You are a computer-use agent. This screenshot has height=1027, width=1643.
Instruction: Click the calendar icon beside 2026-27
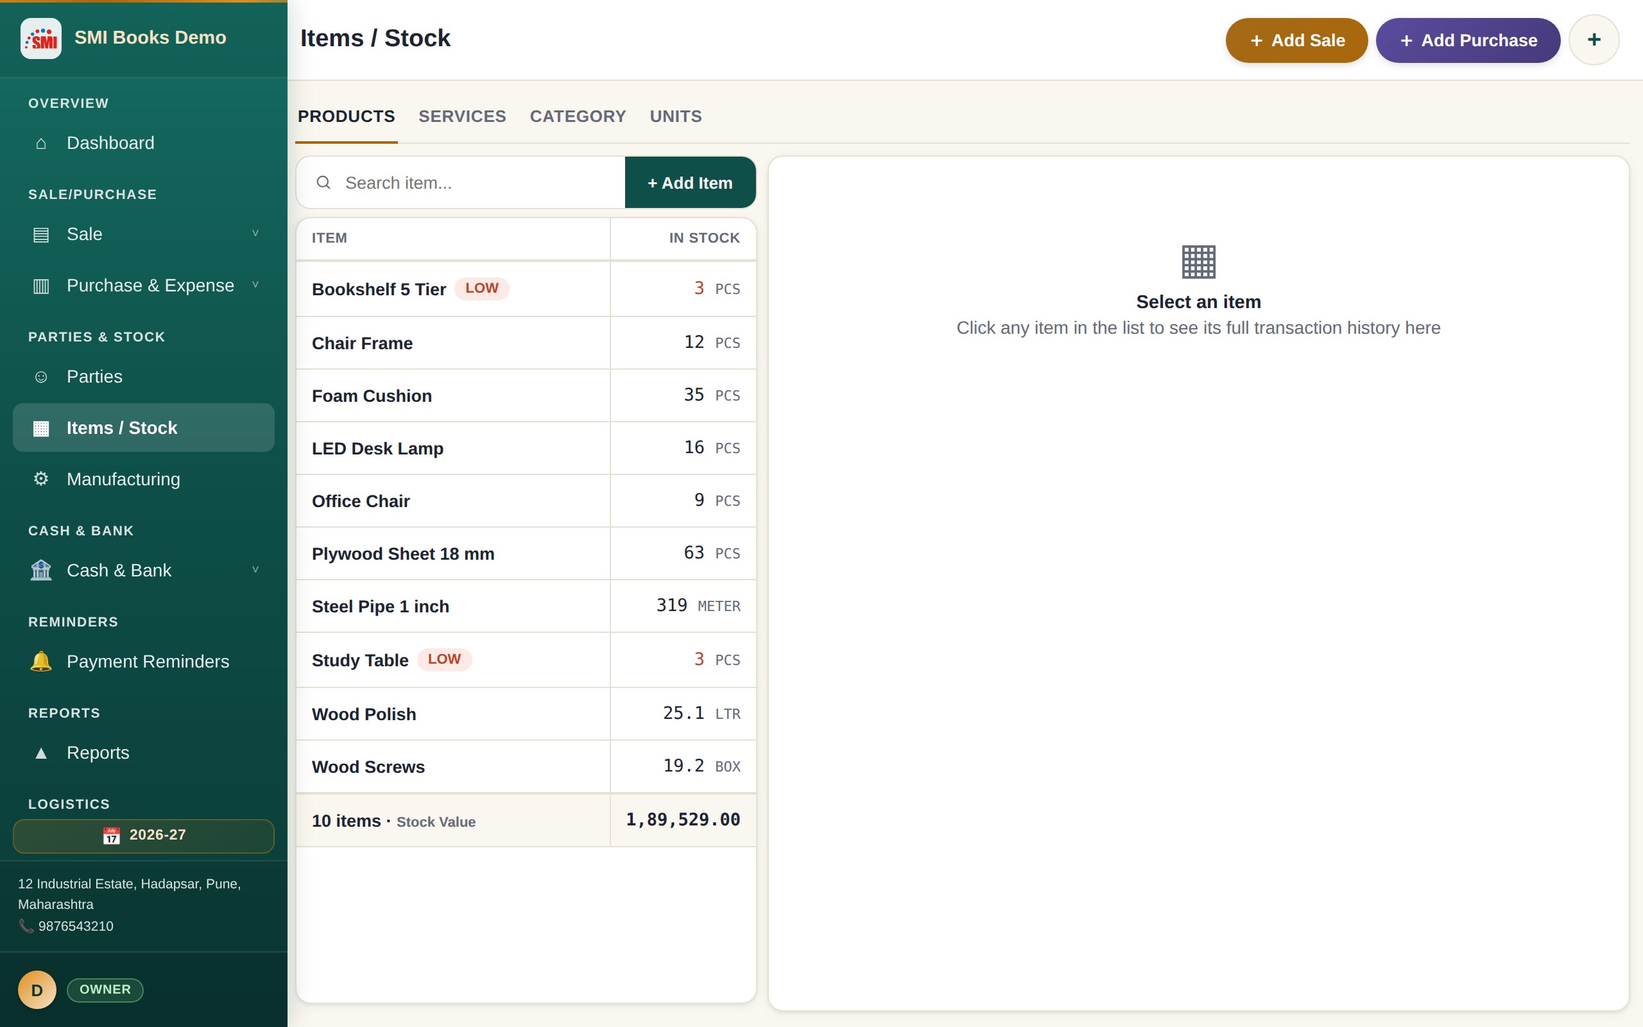click(x=111, y=836)
